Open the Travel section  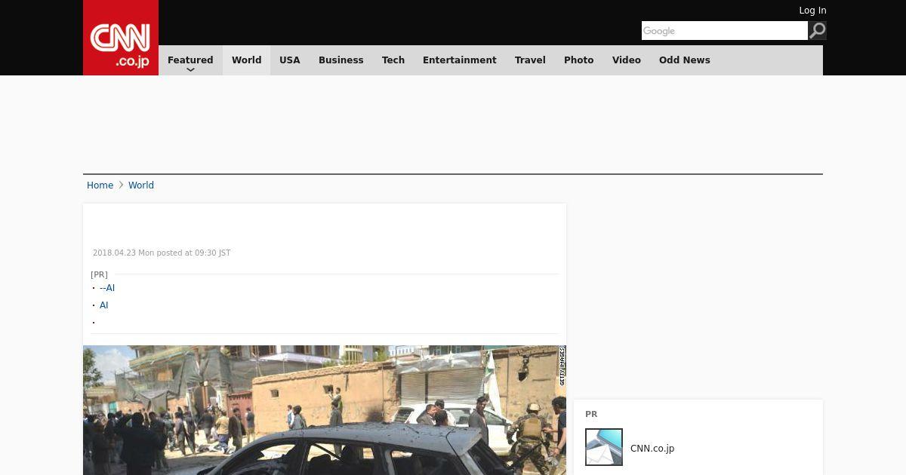(530, 60)
